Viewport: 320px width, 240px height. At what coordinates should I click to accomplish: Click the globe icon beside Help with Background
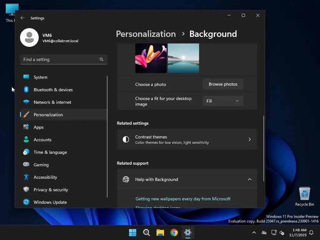click(x=126, y=179)
